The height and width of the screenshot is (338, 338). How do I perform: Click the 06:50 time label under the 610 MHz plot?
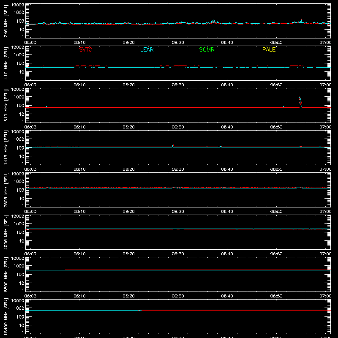[276, 127]
